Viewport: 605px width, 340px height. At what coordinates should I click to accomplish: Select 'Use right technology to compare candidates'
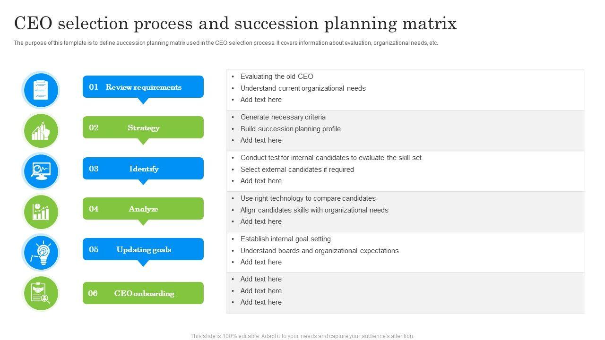[308, 198]
